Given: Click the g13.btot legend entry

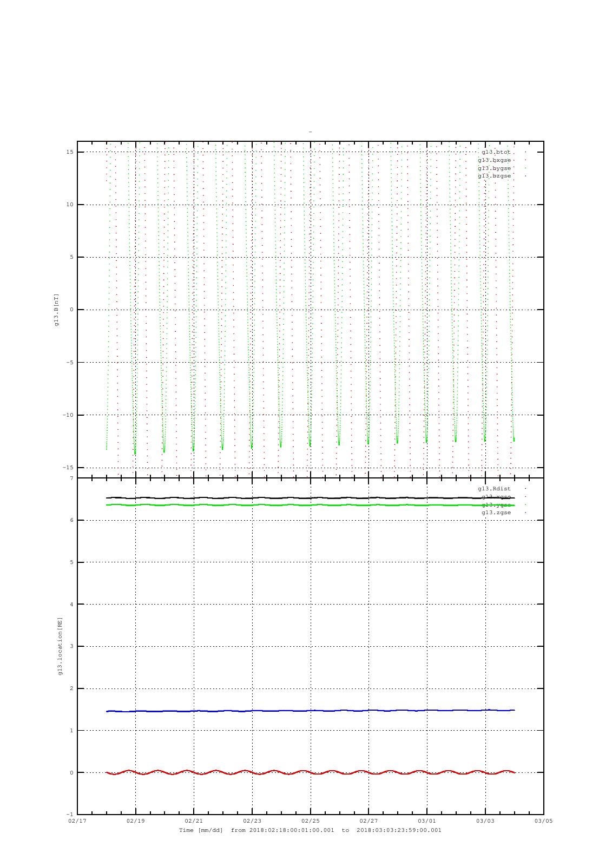Looking at the screenshot, I should 496,152.
